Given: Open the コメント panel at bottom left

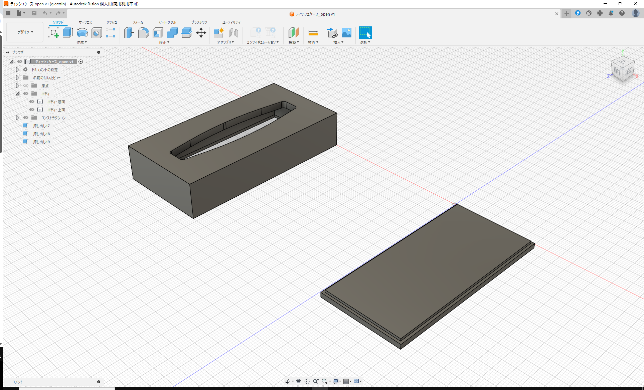Looking at the screenshot, I should (18, 382).
